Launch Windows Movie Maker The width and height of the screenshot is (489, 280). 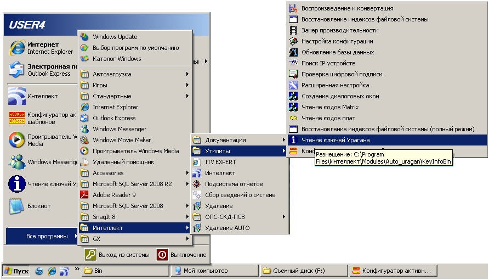click(121, 140)
